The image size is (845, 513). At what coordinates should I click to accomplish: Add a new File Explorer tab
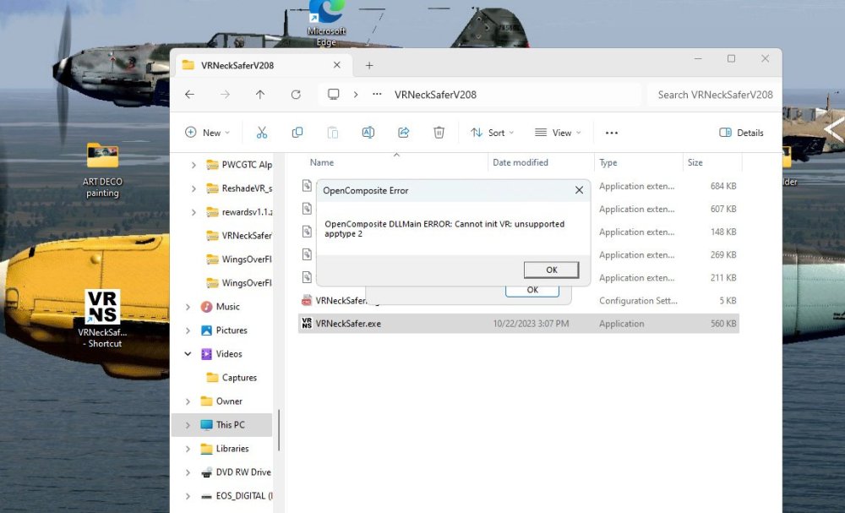[369, 65]
